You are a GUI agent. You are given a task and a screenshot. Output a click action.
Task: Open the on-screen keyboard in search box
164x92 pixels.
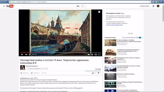[78, 6]
